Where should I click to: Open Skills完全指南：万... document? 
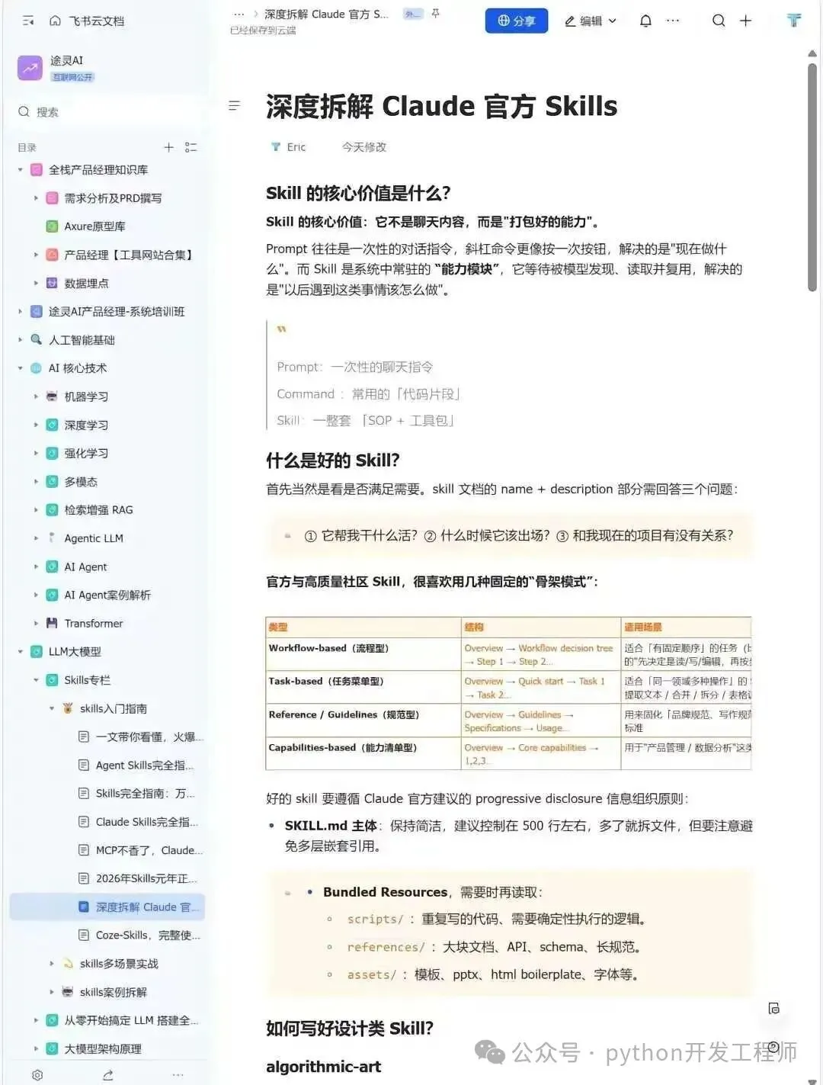click(137, 793)
